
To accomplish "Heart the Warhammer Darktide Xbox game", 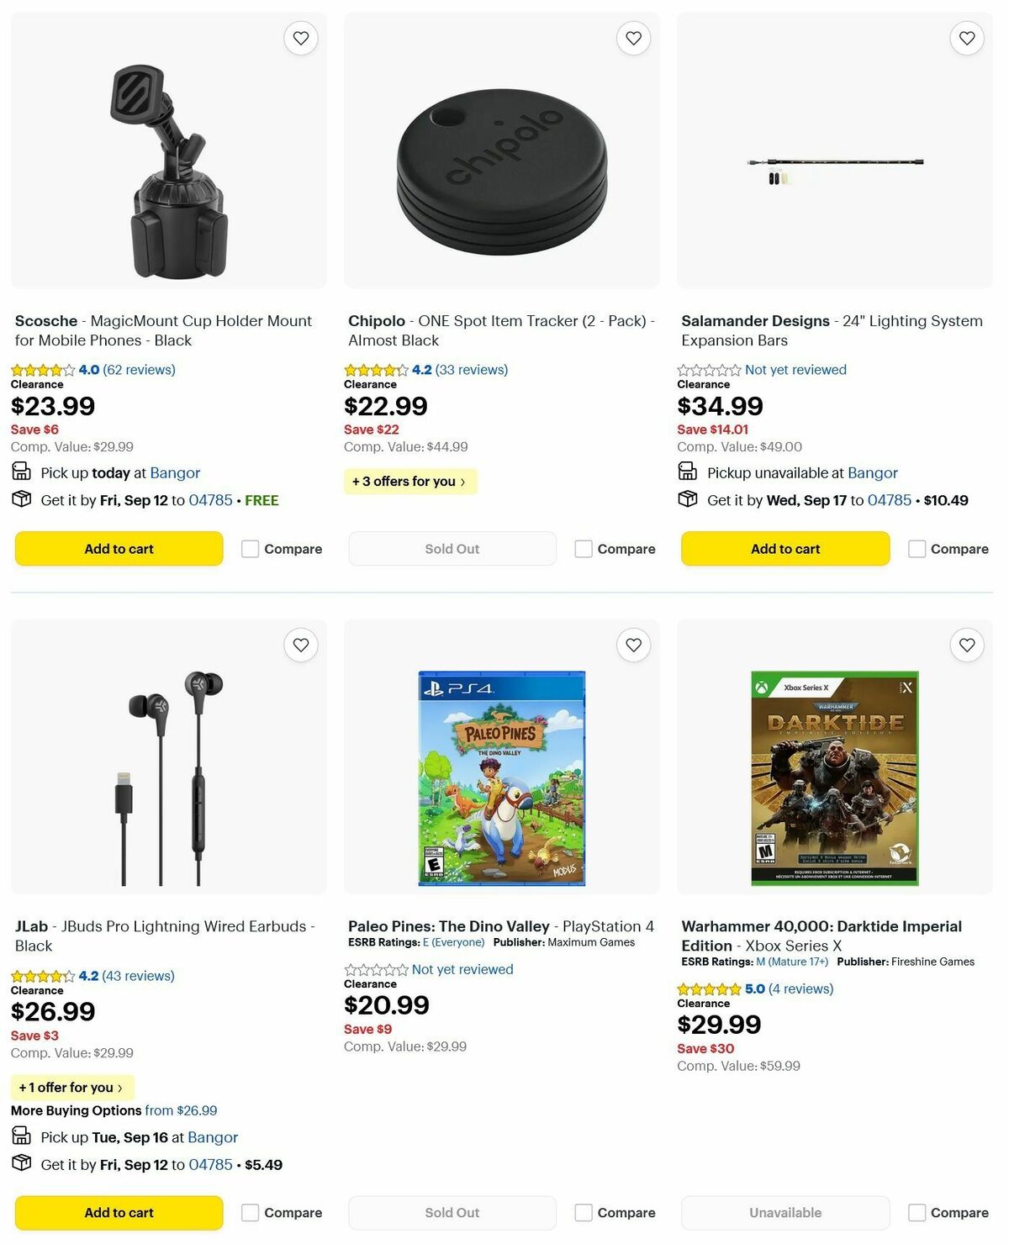I will [x=966, y=645].
